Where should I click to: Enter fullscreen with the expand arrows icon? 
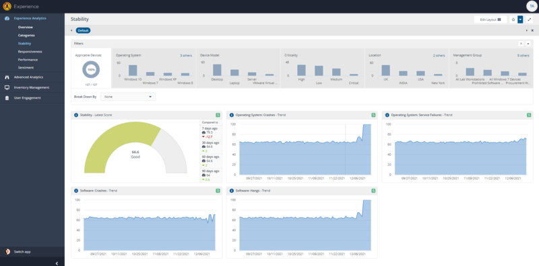530,19
